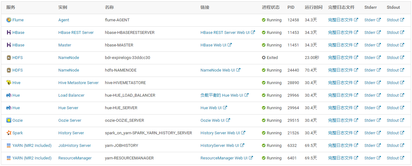Open Stdout for yarn-JOBHISTORY
412x166 pixels.
point(395,145)
